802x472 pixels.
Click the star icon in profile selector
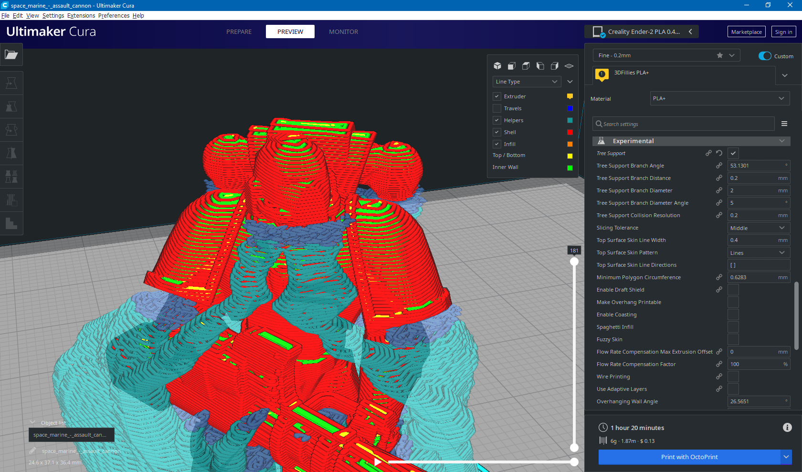click(720, 55)
